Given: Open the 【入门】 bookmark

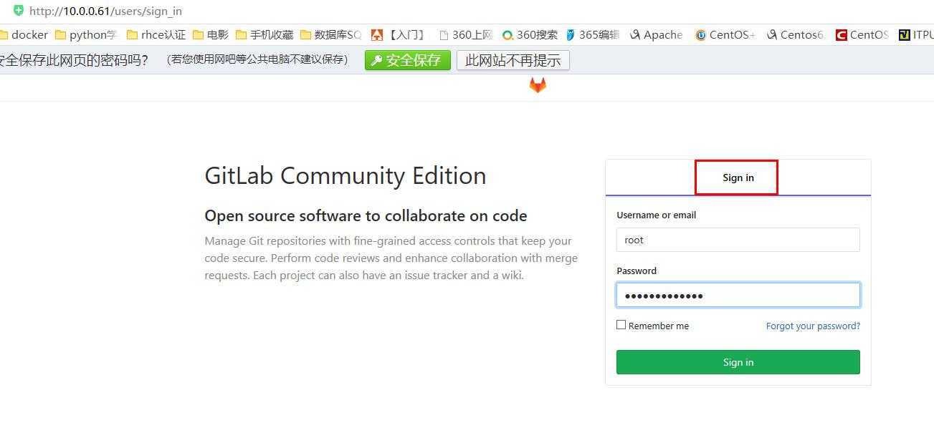Looking at the screenshot, I should point(398,34).
